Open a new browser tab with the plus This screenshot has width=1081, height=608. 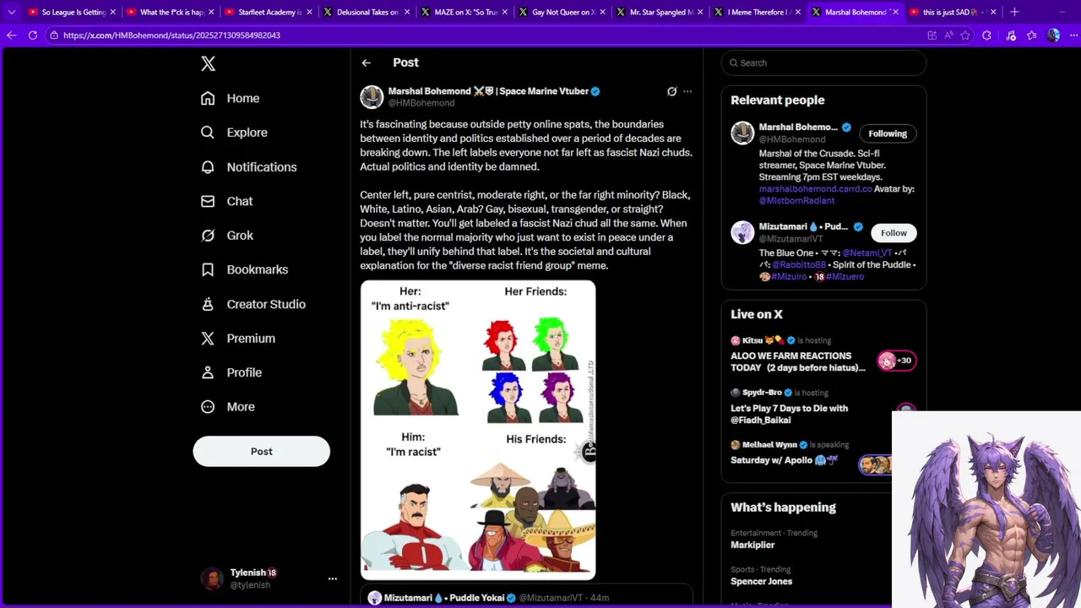pos(1014,12)
